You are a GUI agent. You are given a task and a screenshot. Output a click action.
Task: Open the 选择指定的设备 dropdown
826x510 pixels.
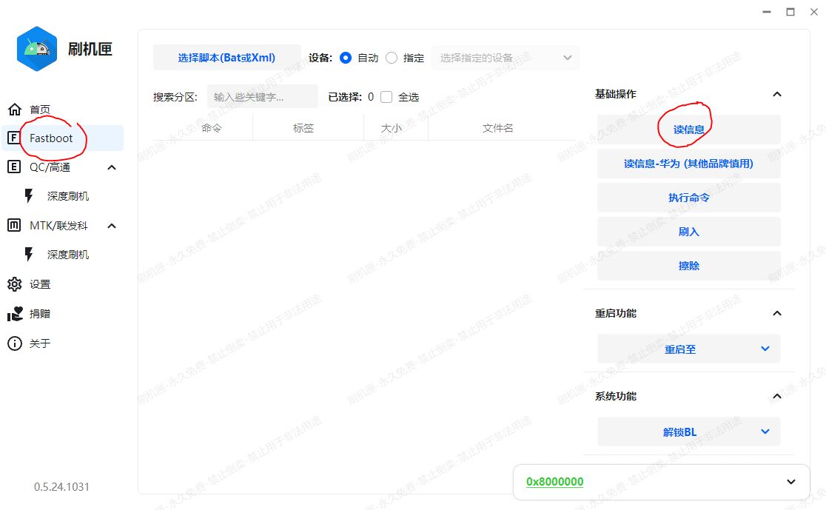(505, 58)
